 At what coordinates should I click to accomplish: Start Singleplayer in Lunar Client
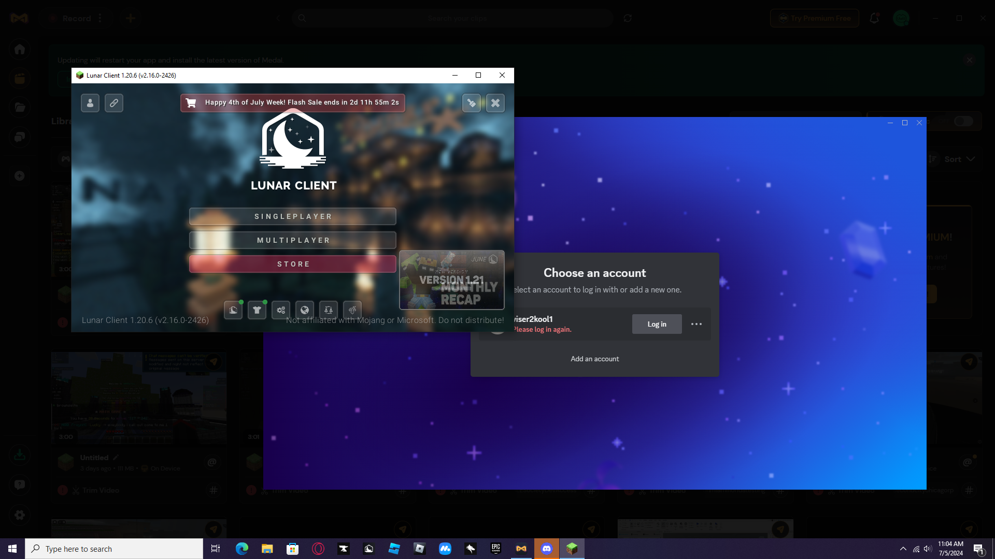coord(293,216)
